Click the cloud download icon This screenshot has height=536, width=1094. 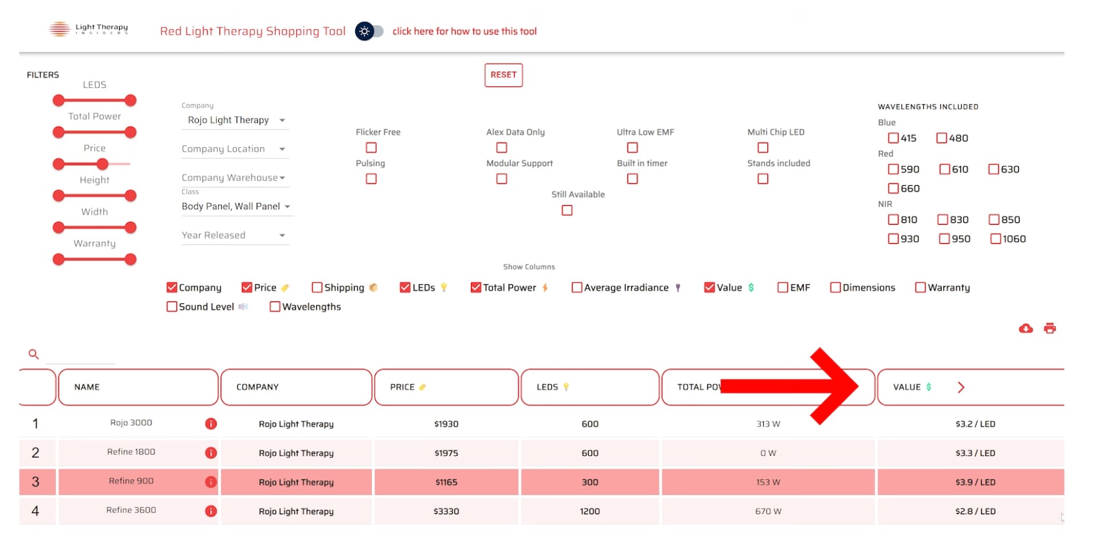[1026, 328]
